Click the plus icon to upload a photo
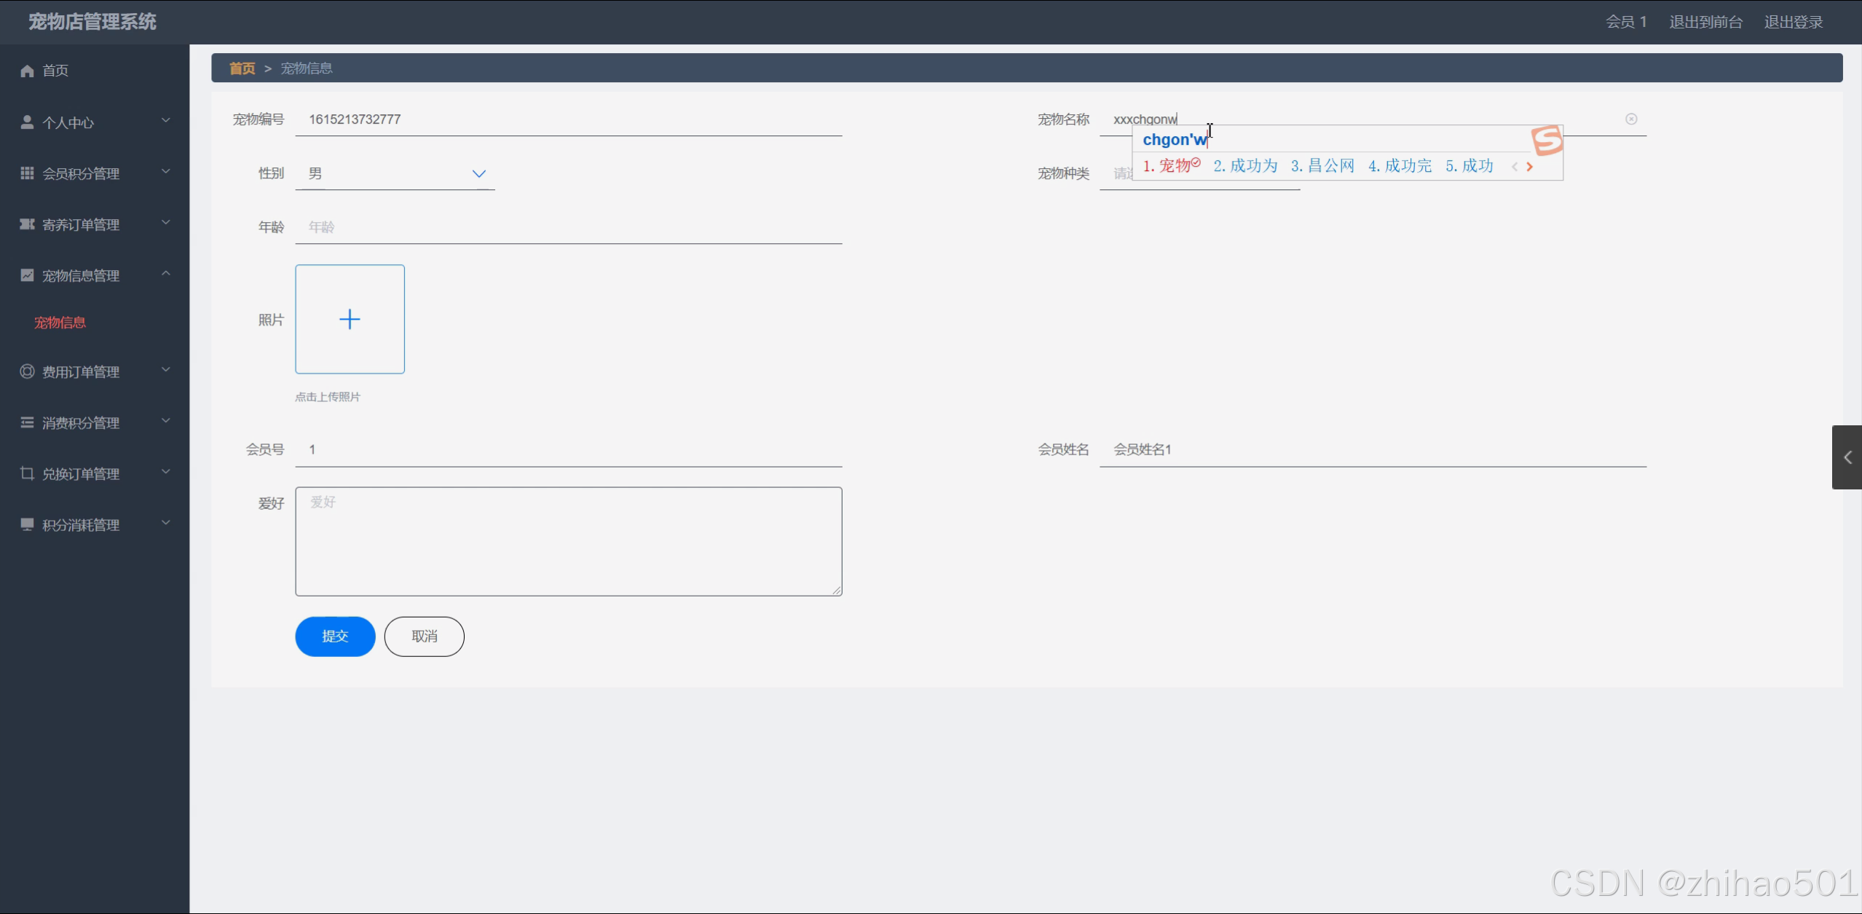The width and height of the screenshot is (1862, 914). click(x=350, y=319)
